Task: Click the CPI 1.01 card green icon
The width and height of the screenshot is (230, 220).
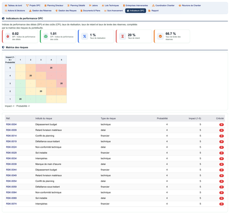Action: (46, 36)
